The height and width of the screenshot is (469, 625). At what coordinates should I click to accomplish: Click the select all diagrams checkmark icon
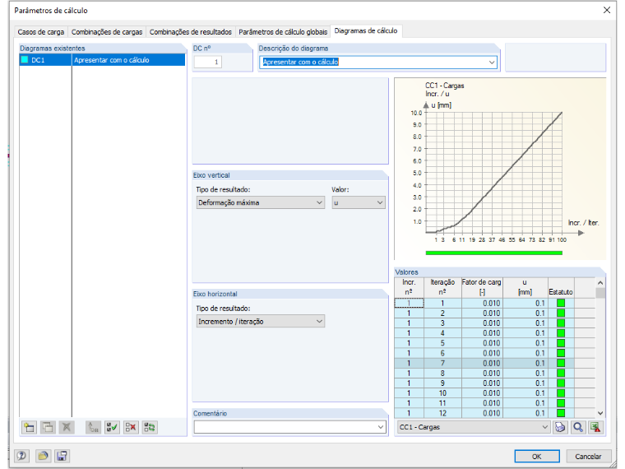[112, 428]
